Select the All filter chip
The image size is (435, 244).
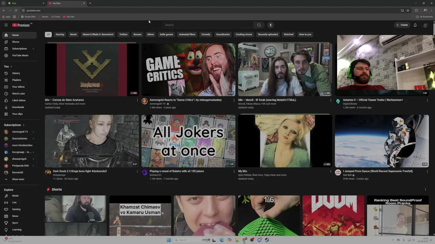point(48,35)
